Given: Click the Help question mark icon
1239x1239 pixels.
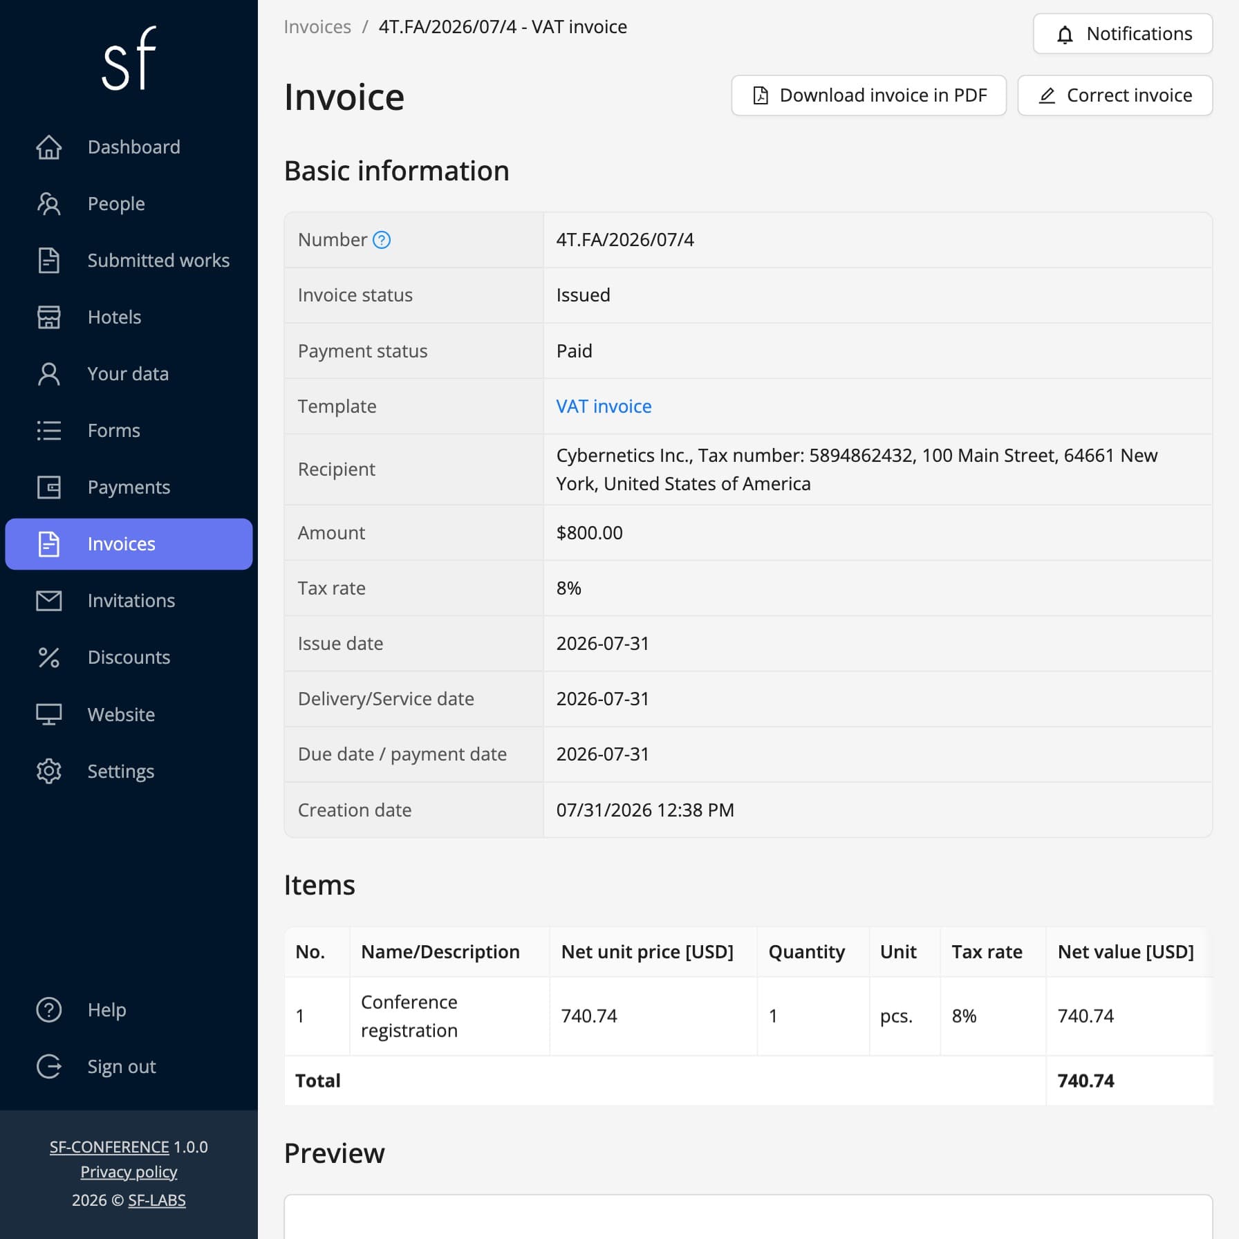Looking at the screenshot, I should click(49, 1010).
